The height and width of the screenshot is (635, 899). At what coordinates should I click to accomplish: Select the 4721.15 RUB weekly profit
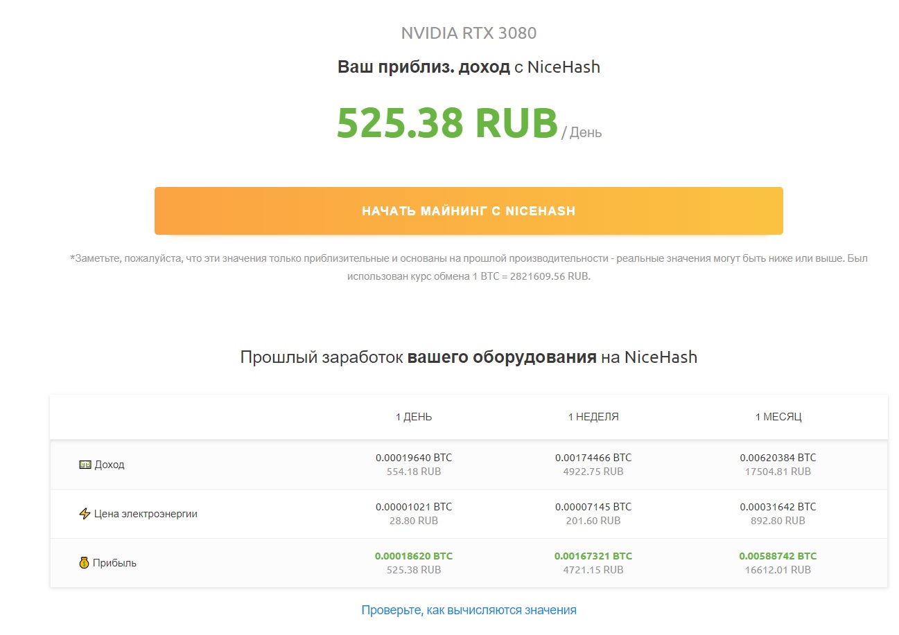593,570
